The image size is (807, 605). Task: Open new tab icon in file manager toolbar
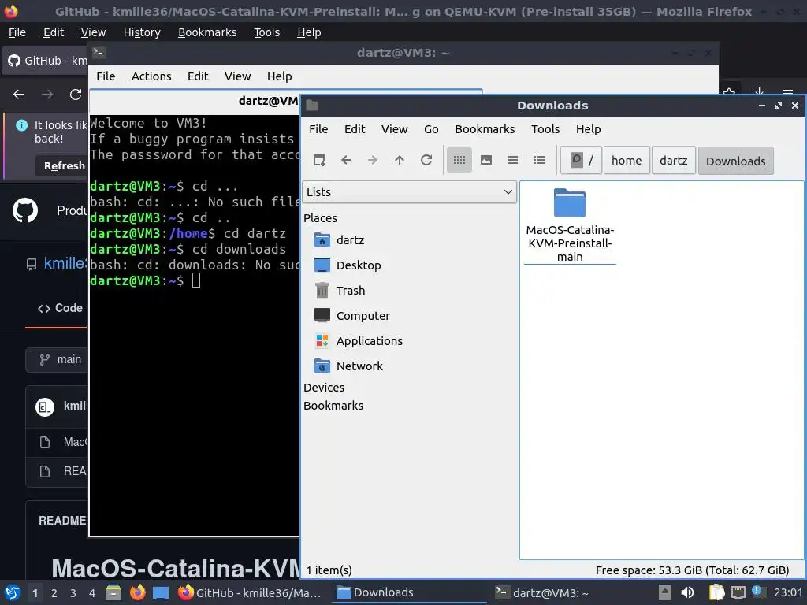tap(319, 161)
